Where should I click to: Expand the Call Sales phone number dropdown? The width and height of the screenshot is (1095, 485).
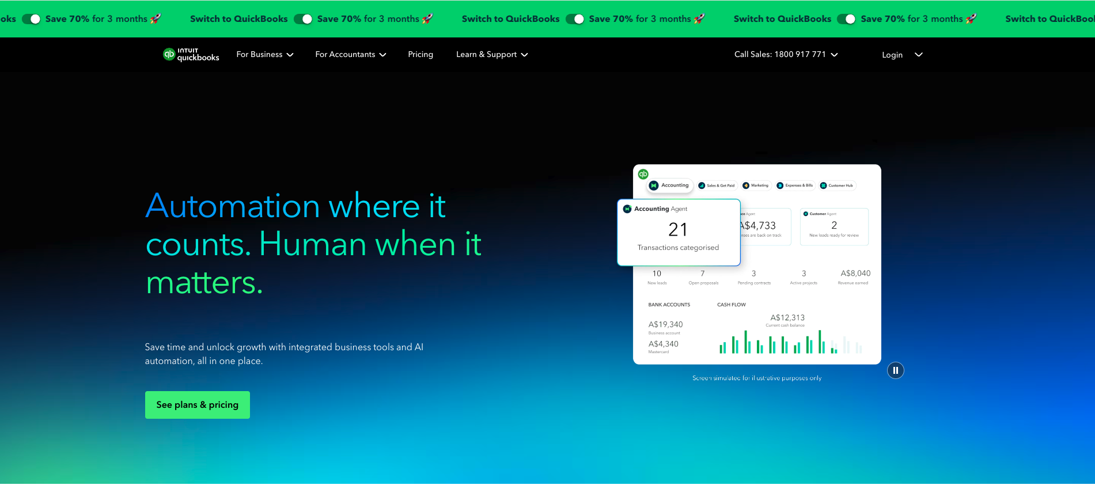tap(786, 55)
